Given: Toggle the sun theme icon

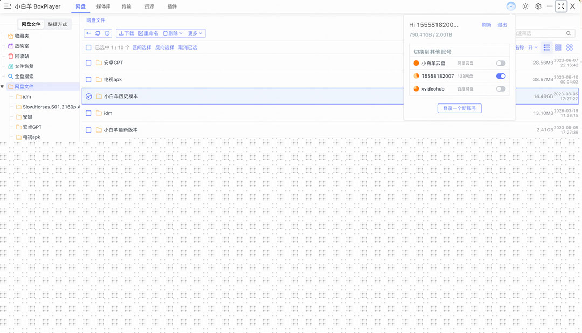Looking at the screenshot, I should (525, 6).
